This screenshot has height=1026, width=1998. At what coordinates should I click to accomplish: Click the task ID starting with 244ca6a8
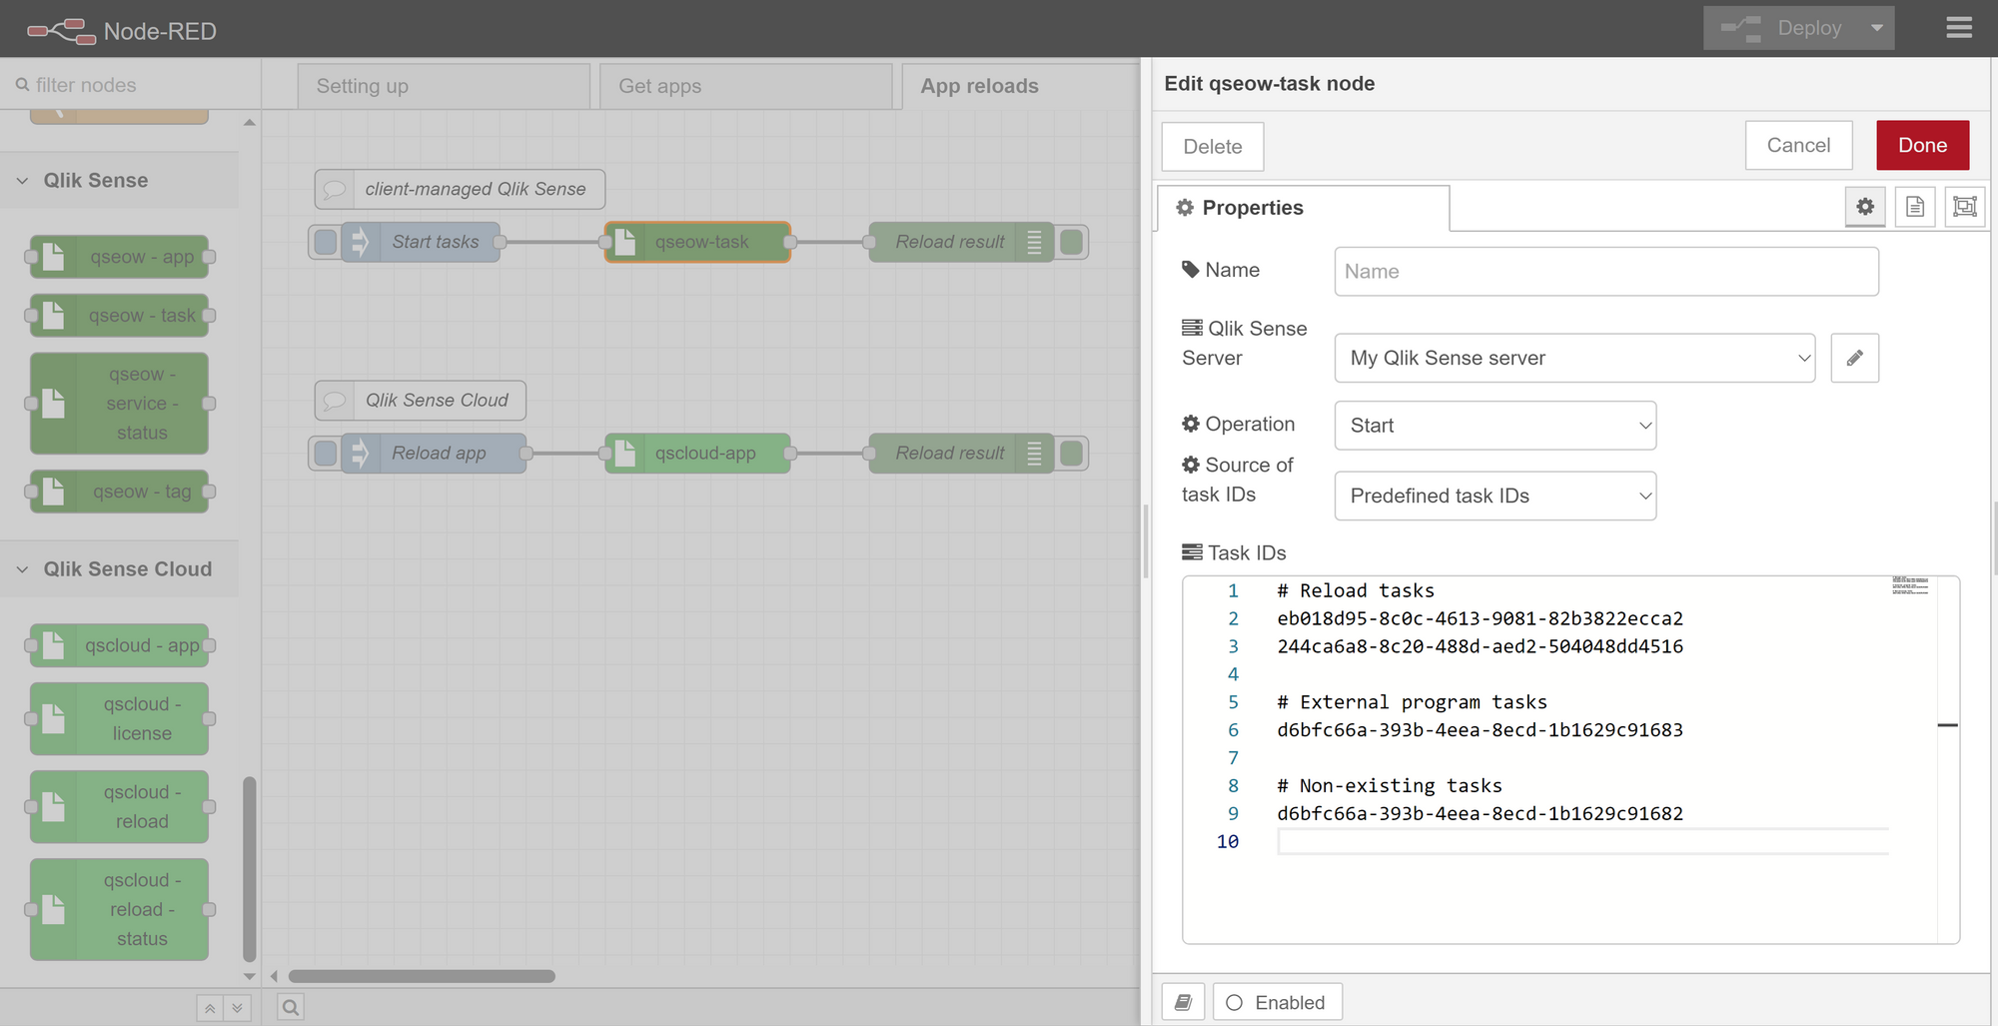coord(1481,647)
